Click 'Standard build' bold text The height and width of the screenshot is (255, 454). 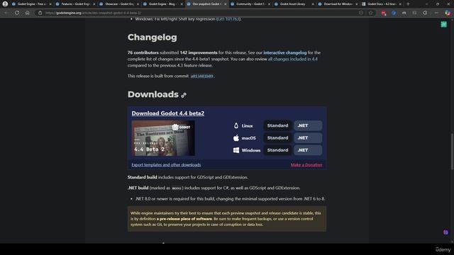coord(142,177)
